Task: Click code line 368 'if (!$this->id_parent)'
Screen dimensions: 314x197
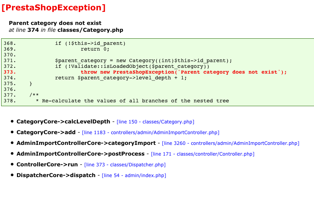Action: 90,43
